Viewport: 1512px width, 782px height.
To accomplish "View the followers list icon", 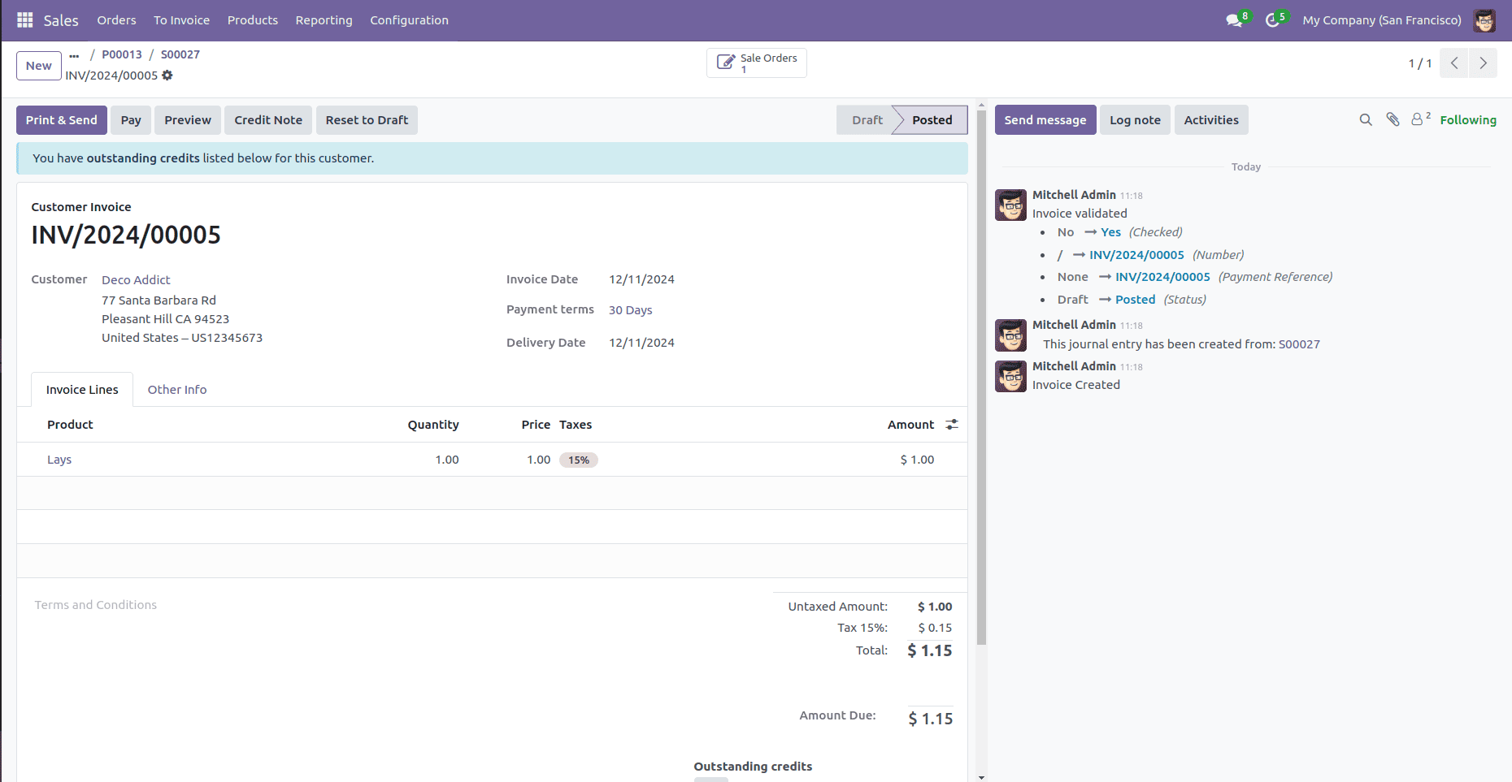I will coord(1418,119).
